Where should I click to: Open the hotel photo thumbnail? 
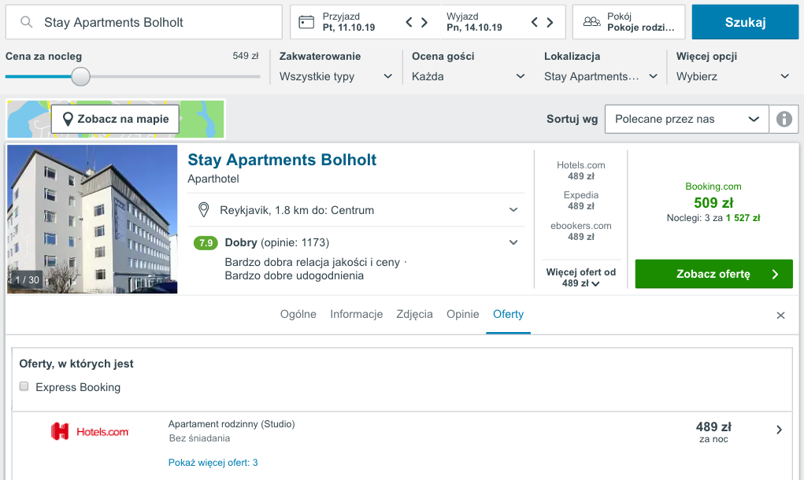92,220
